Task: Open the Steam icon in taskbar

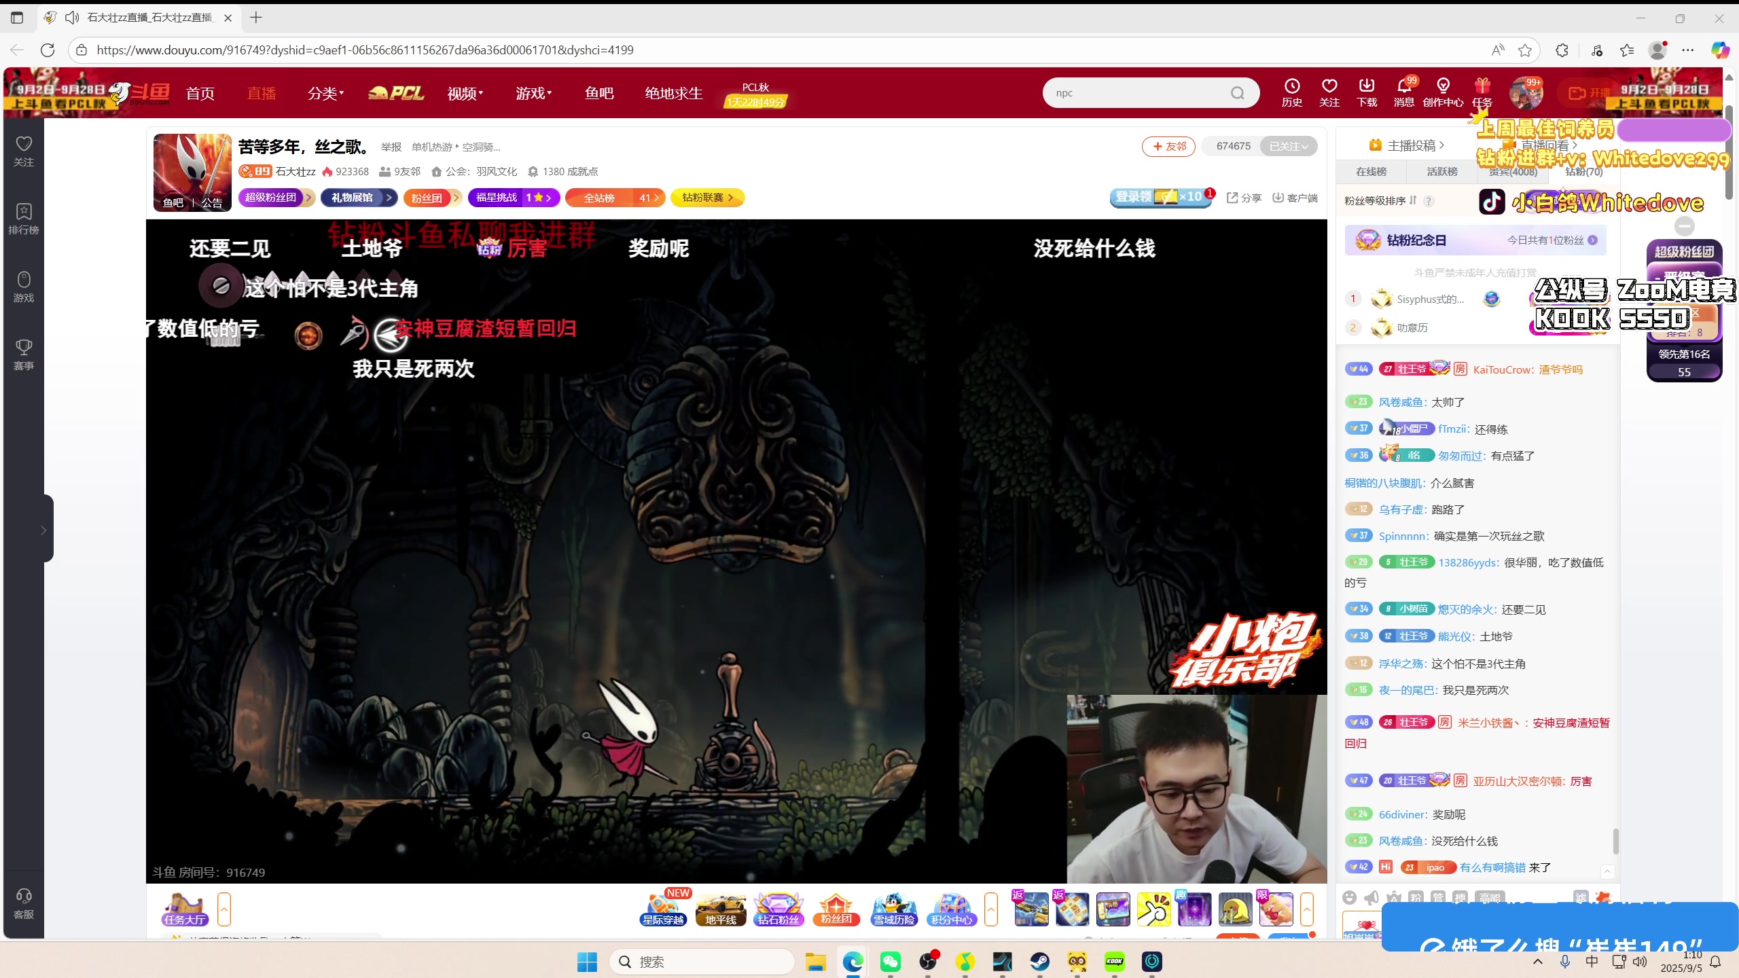Action: (x=1039, y=962)
